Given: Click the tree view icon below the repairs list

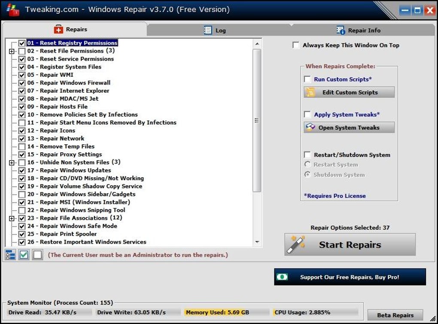Looking at the screenshot, I should pyautogui.click(x=10, y=254).
